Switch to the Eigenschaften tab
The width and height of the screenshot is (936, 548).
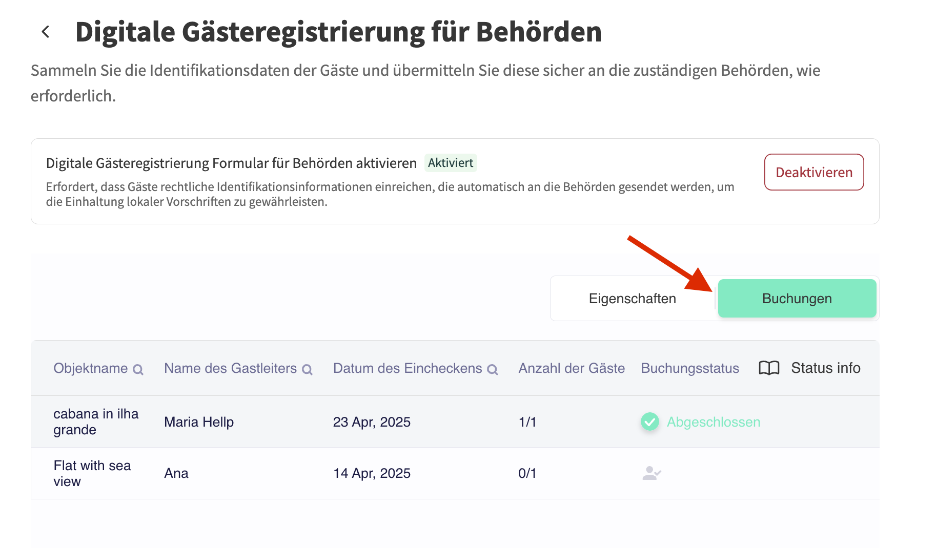click(x=632, y=299)
